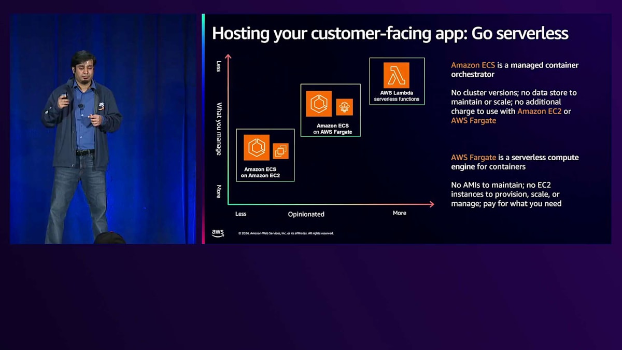Click the AWS logo on the slide
This screenshot has height=350, width=622.
218,233
